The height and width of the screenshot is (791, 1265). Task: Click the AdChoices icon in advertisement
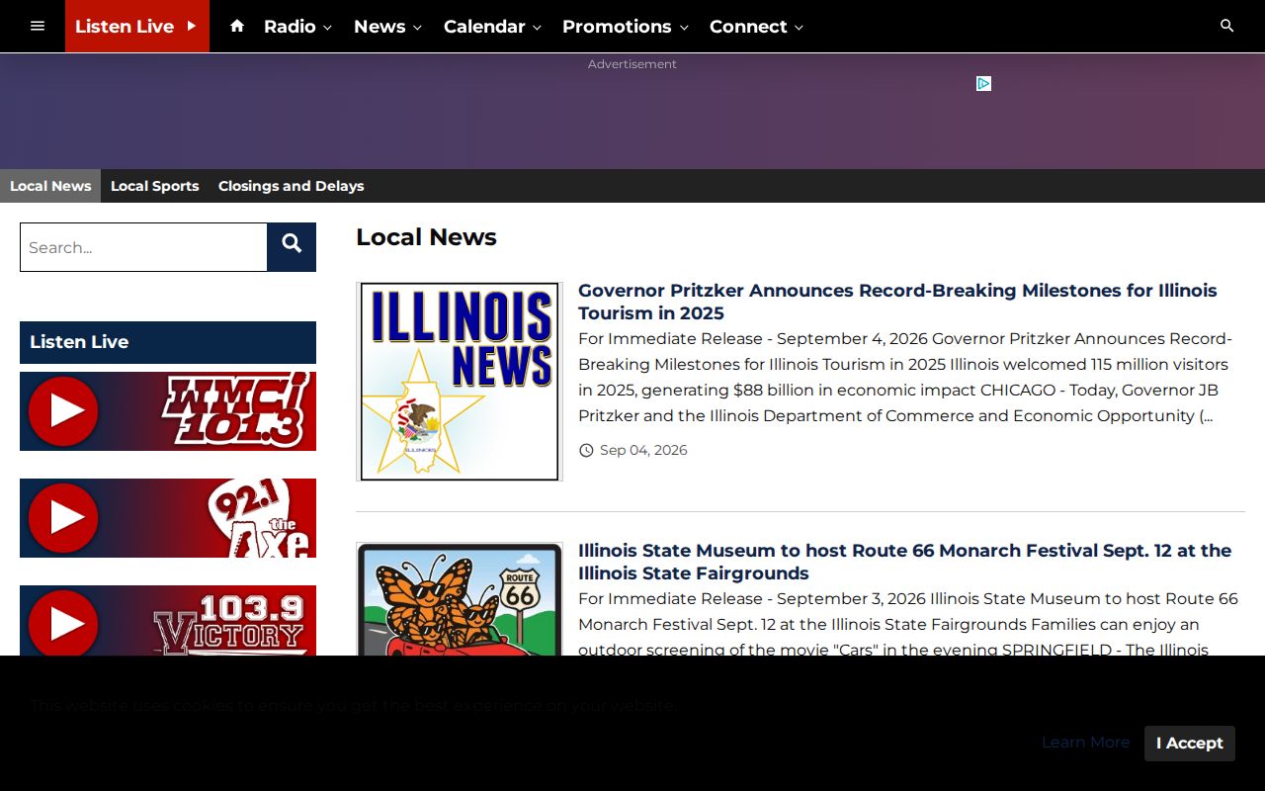(984, 84)
